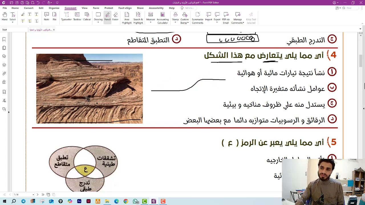
Task: Open the account profile dropdown
Action: (x=335, y=3)
